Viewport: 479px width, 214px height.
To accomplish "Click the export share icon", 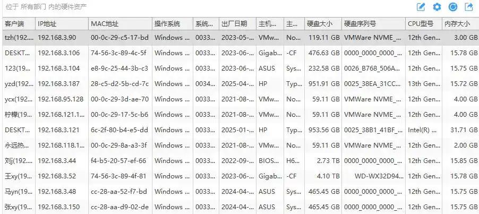I will coord(468,7).
